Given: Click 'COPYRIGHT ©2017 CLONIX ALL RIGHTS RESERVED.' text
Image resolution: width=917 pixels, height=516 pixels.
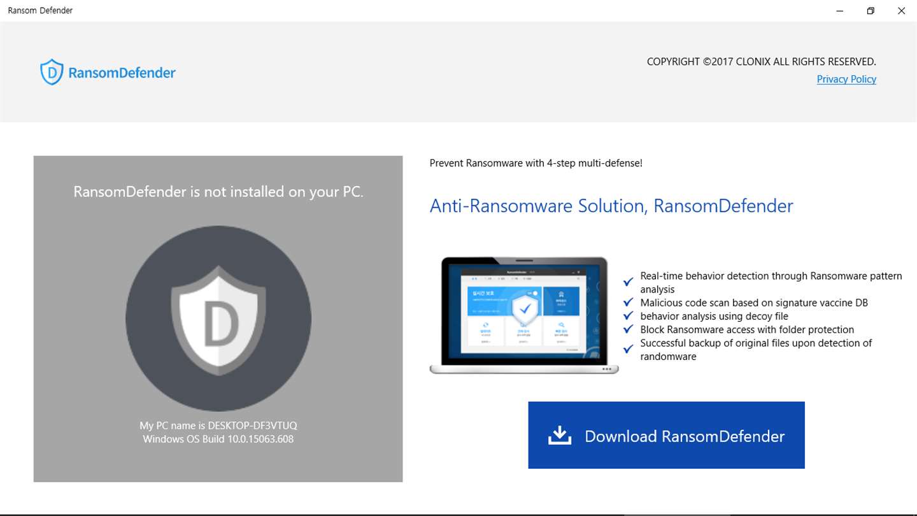Looking at the screenshot, I should point(762,62).
